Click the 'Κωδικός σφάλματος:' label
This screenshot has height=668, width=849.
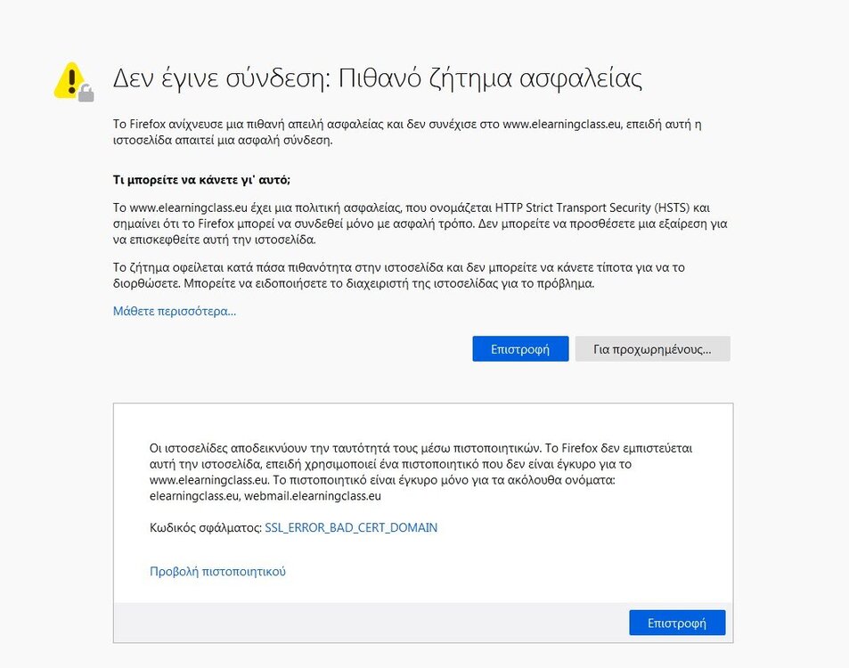pyautogui.click(x=205, y=527)
